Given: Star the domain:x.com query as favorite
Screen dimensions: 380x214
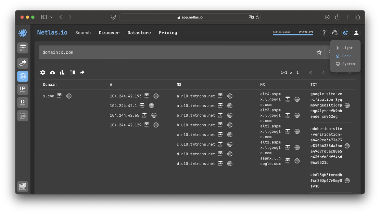Looking at the screenshot, I should 319,52.
